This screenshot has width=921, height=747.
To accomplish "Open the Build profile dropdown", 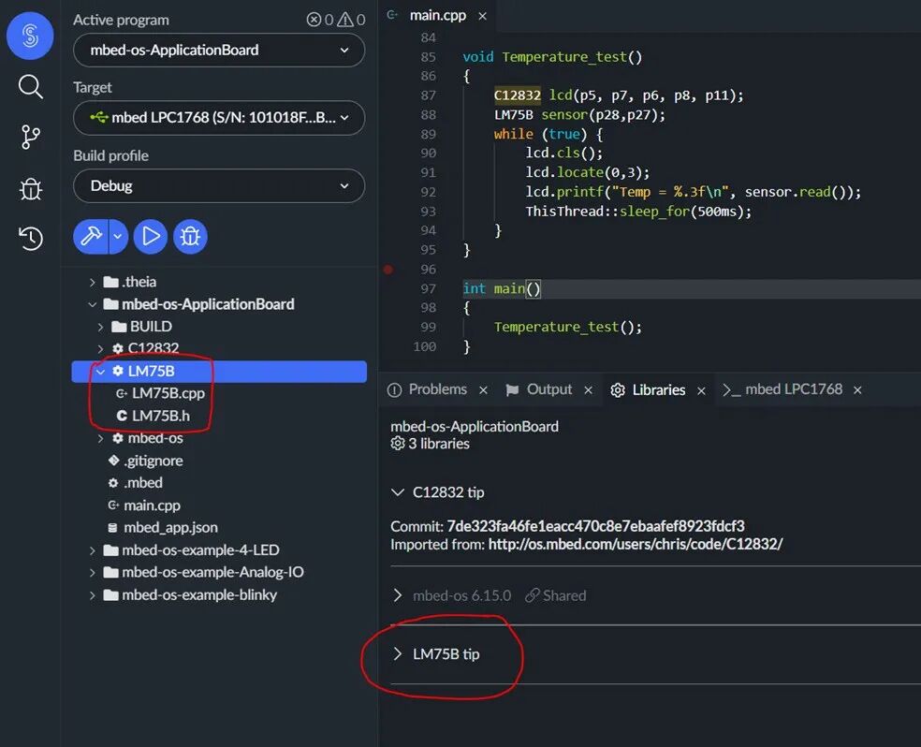I will (x=218, y=185).
